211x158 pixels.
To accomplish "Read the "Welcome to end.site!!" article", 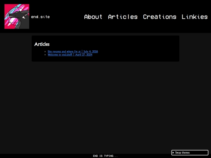I will [70, 55].
